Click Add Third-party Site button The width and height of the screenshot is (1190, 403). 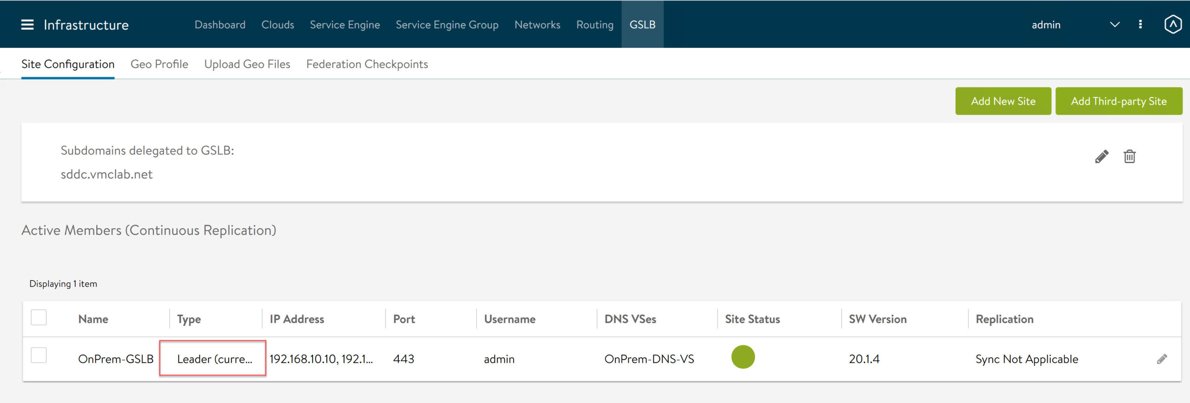tap(1118, 101)
